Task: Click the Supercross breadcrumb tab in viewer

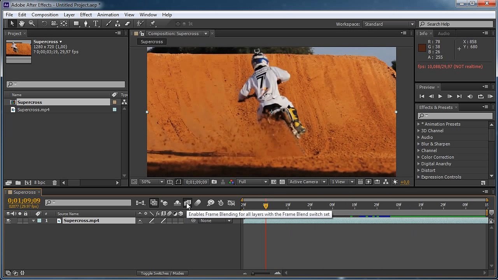Action: coord(152,42)
